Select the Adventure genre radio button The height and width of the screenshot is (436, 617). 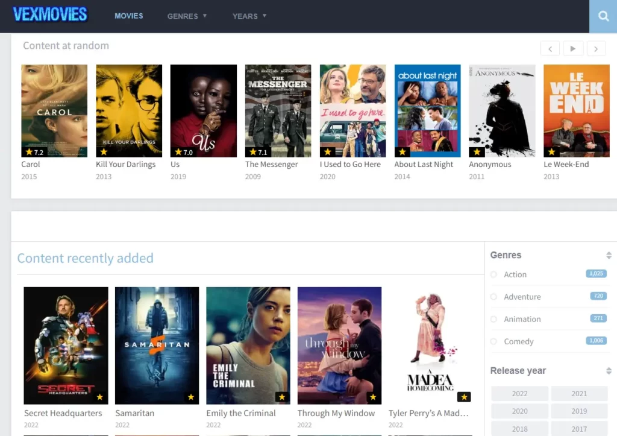point(494,297)
